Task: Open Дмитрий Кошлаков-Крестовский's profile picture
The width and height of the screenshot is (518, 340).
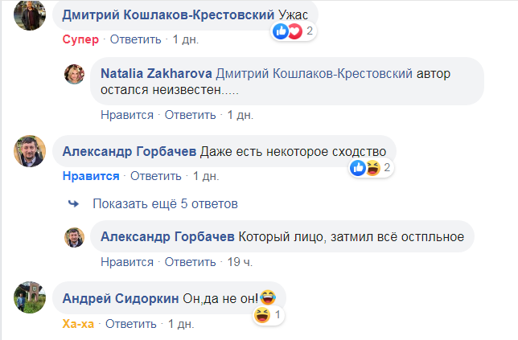Action: point(31,16)
